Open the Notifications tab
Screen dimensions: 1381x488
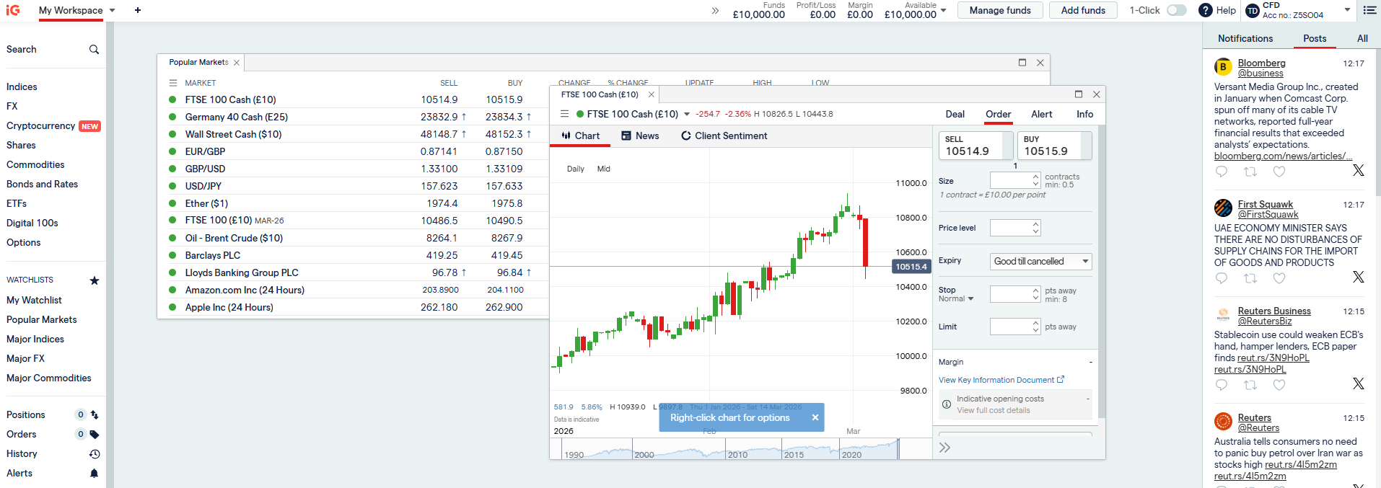(1245, 38)
